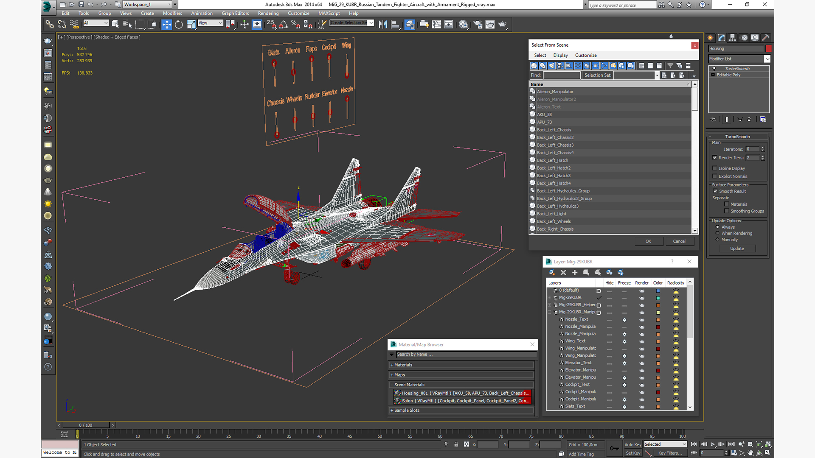Open the Align tool
815x458 pixels.
tap(395, 24)
